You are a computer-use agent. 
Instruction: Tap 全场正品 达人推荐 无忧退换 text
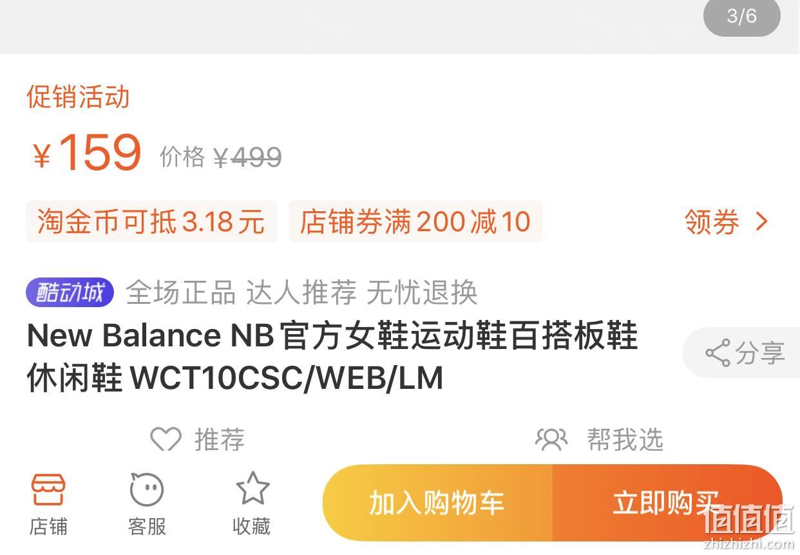coord(301,293)
